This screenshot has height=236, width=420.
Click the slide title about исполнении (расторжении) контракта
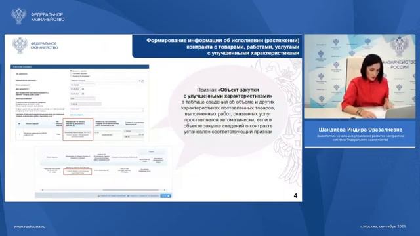point(222,47)
